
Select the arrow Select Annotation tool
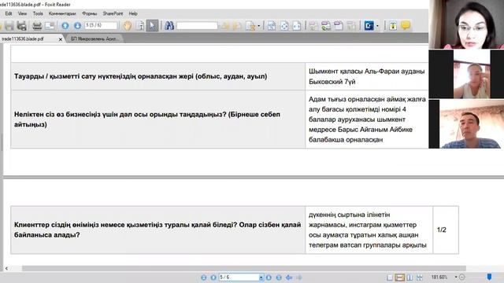[152, 26]
